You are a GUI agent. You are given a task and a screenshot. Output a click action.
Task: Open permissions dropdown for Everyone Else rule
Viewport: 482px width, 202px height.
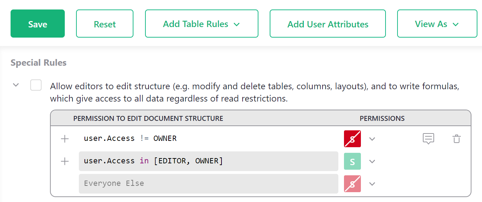pos(372,184)
